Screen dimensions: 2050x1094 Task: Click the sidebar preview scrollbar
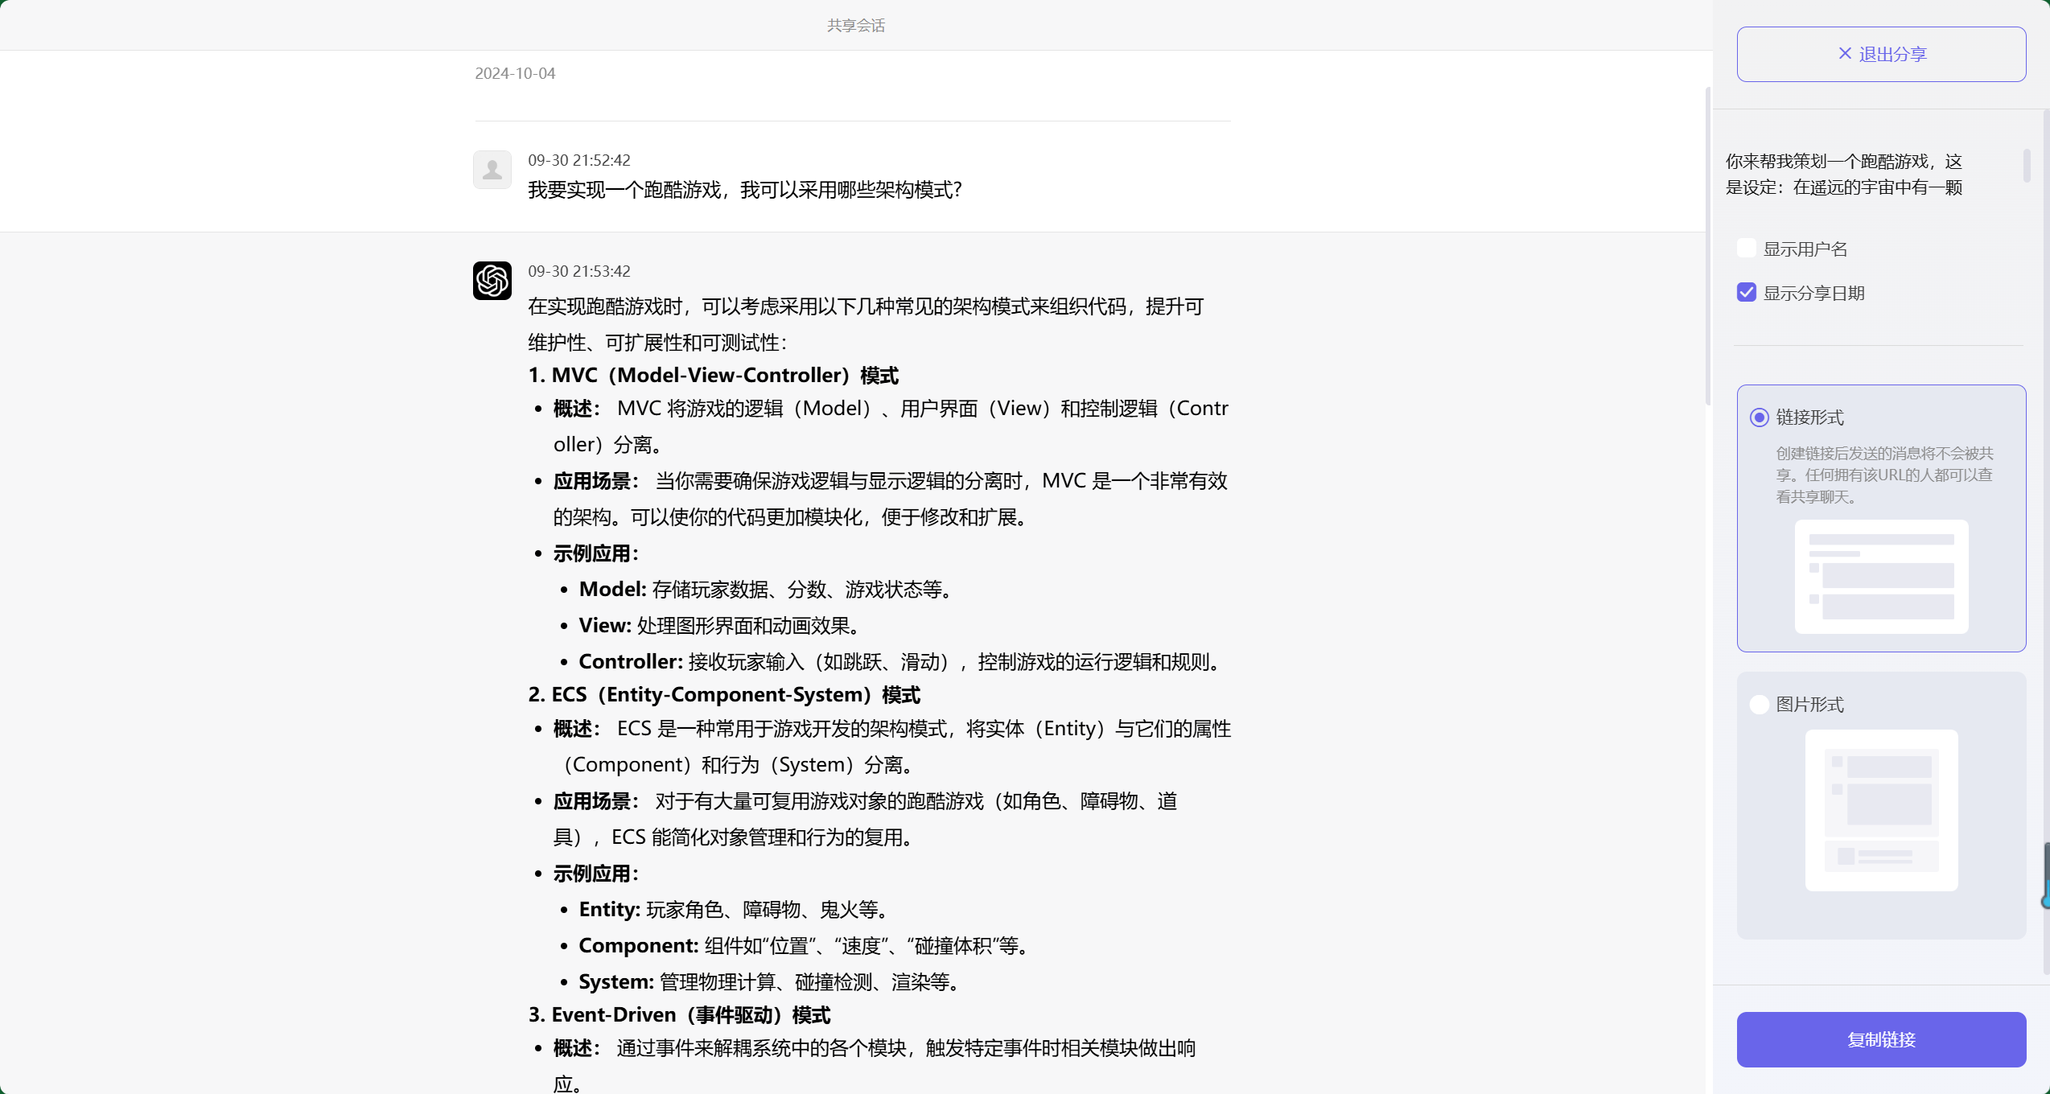pos(2027,167)
